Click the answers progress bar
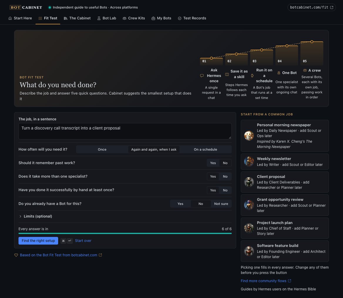 coord(125,233)
